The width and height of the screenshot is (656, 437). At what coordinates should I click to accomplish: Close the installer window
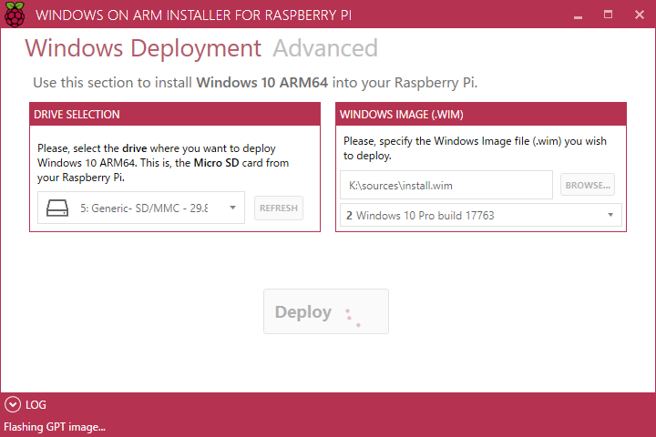click(x=640, y=15)
